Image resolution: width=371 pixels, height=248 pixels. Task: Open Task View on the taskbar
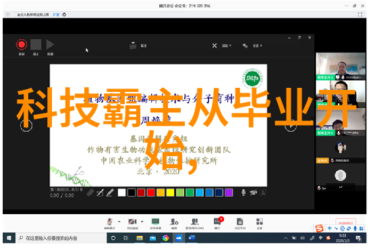[126, 238]
